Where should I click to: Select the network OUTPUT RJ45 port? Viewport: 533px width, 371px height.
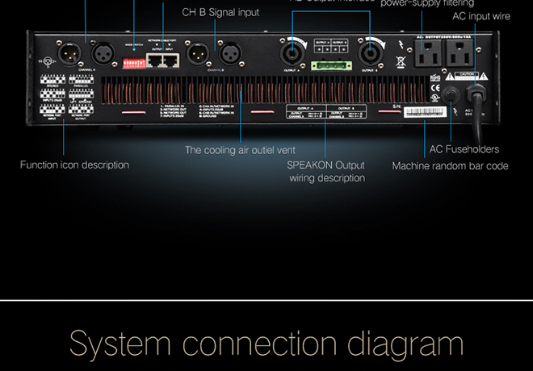155,60
